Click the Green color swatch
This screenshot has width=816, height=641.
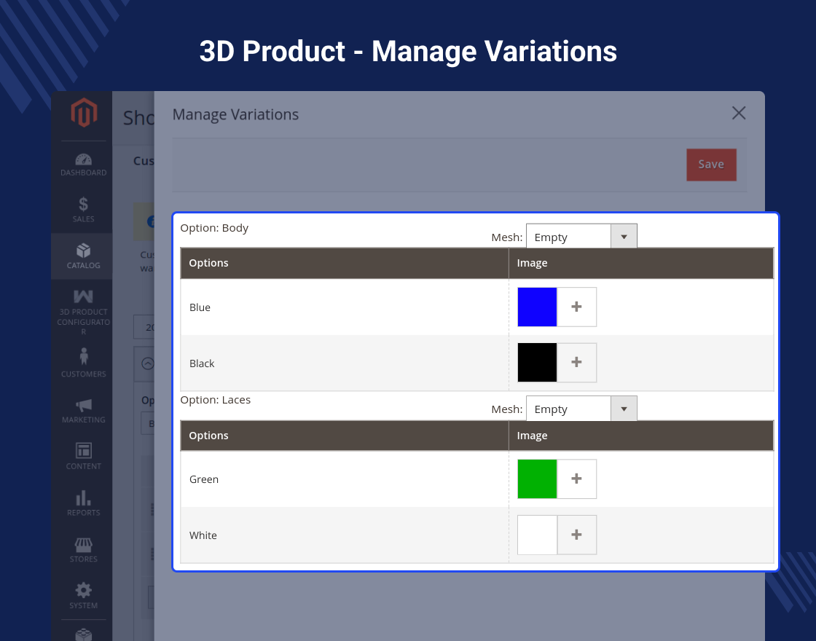[x=537, y=479]
